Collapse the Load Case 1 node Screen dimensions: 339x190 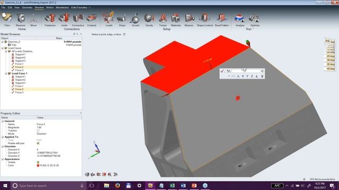pyautogui.click(x=6, y=73)
